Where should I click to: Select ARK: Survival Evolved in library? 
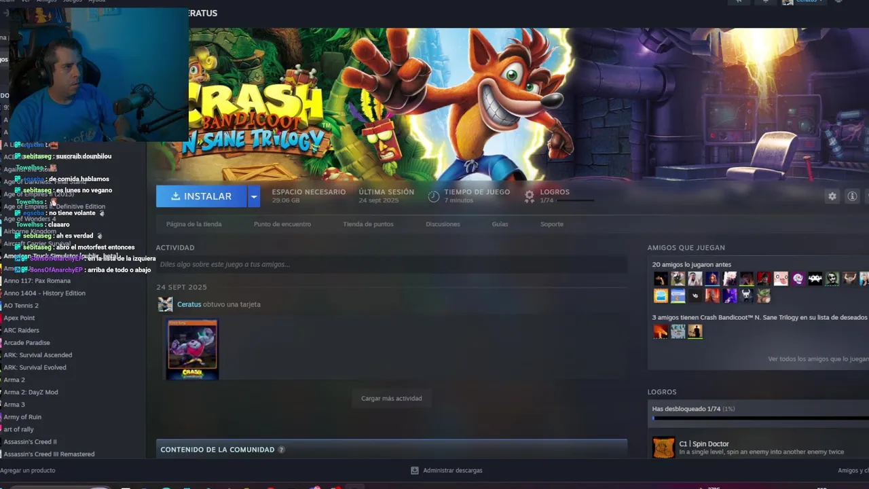click(35, 367)
